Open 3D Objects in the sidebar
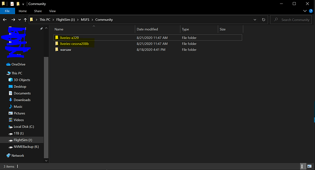Image resolution: width=315 pixels, height=170 pixels. tap(20, 80)
